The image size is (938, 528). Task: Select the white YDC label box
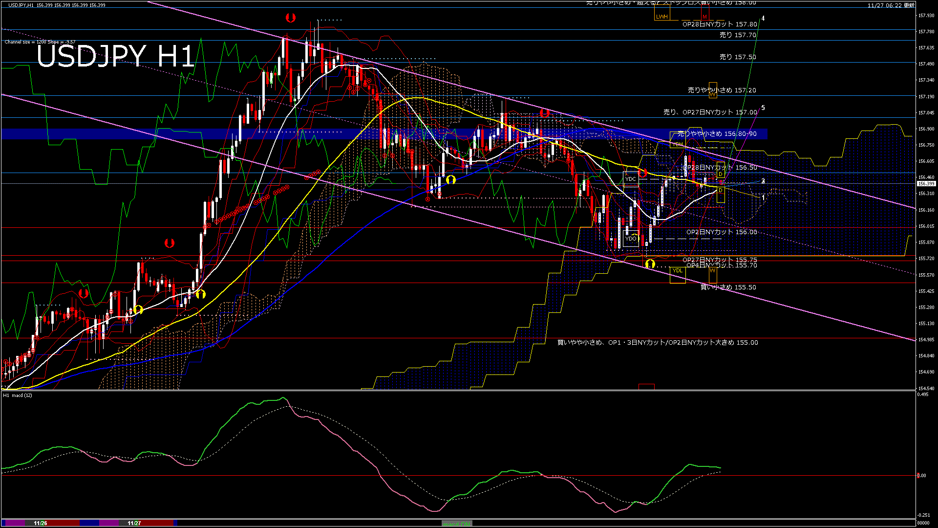tap(631, 179)
